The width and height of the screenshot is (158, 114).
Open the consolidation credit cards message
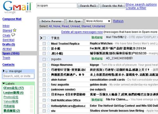click(107, 80)
